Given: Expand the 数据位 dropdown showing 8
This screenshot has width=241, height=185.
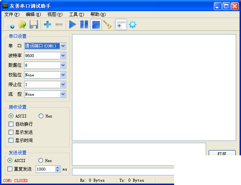Looking at the screenshot, I should 63,65.
